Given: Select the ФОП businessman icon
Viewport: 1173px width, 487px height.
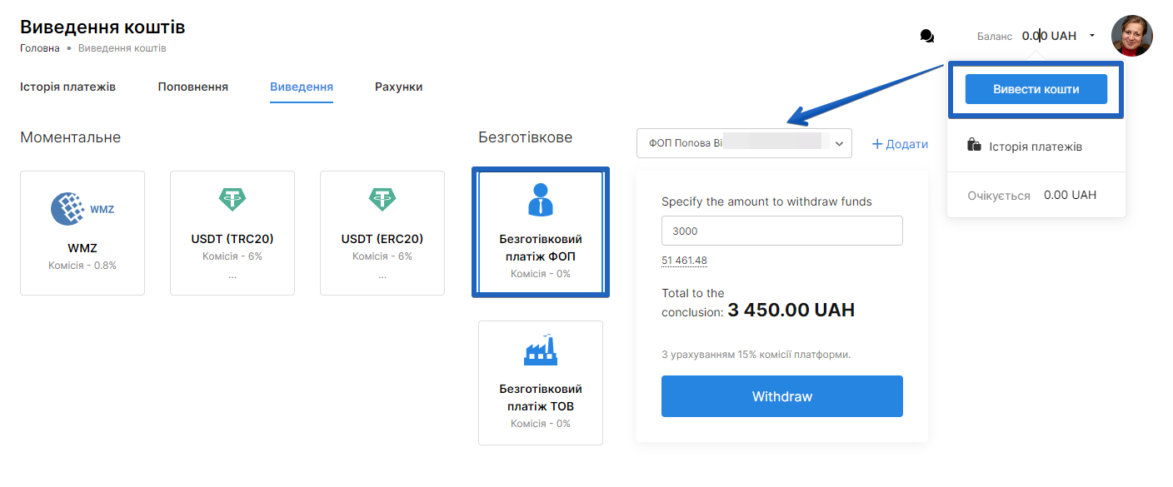Looking at the screenshot, I should click(x=541, y=201).
